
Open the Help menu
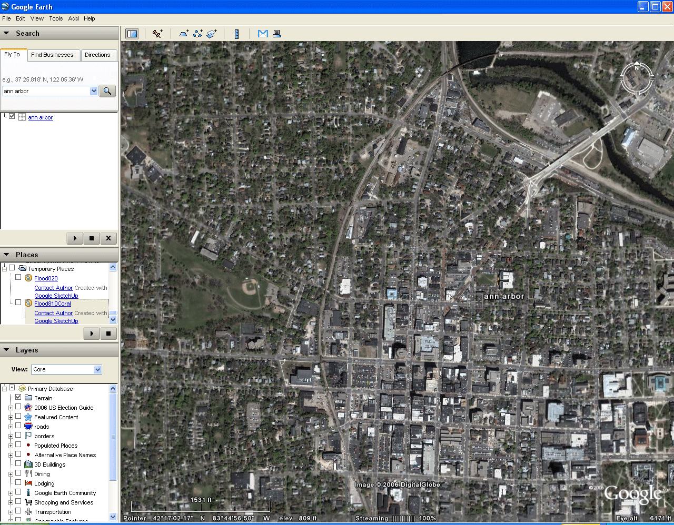(x=90, y=18)
